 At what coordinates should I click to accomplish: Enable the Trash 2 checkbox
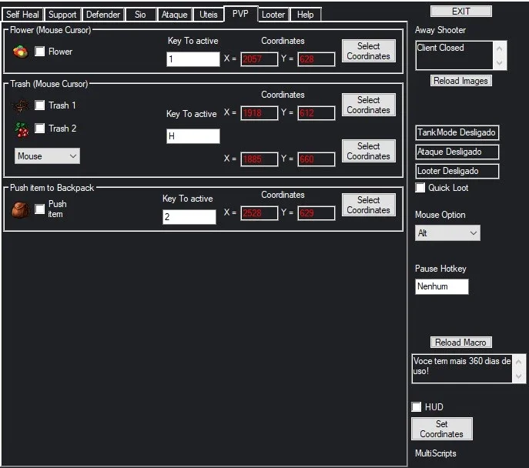pyautogui.click(x=39, y=128)
